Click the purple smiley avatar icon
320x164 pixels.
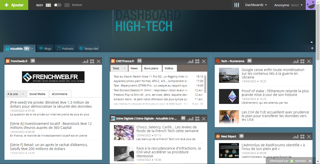(311, 5)
